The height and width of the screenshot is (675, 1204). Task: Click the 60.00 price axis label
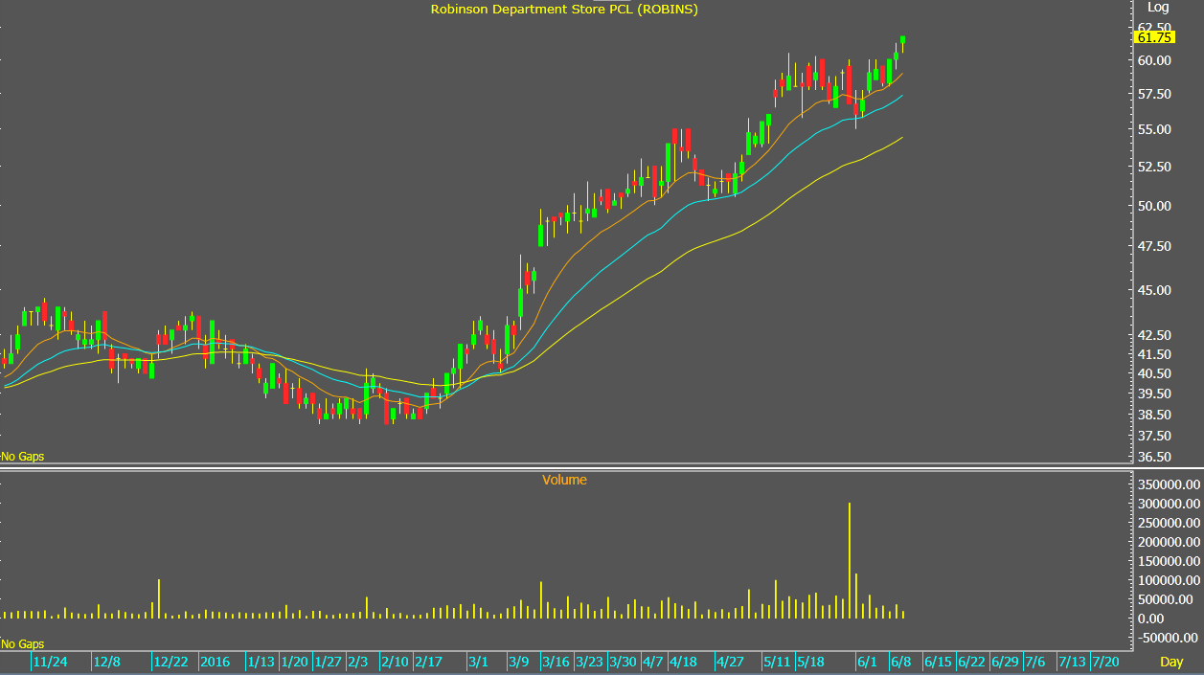tap(1154, 60)
